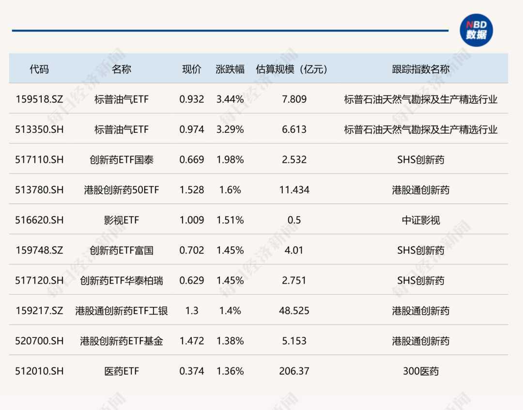Click the 创新药ETF华泰柏瑞 name
Screen dimensions: 523x410
(121, 281)
